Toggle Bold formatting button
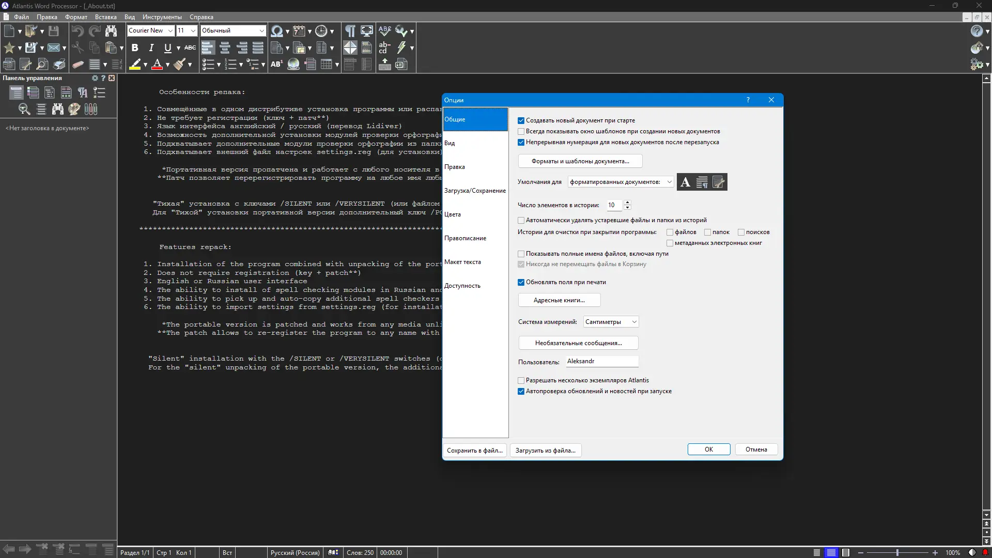 tap(135, 48)
